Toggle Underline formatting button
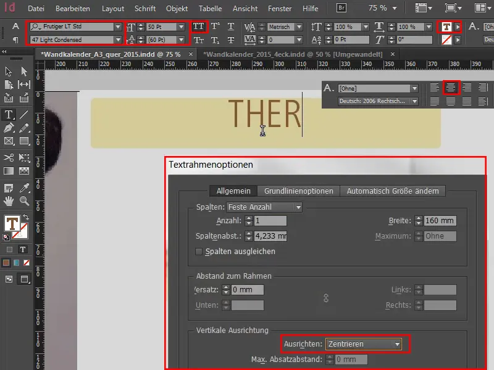The height and width of the screenshot is (370, 494). coord(231,27)
